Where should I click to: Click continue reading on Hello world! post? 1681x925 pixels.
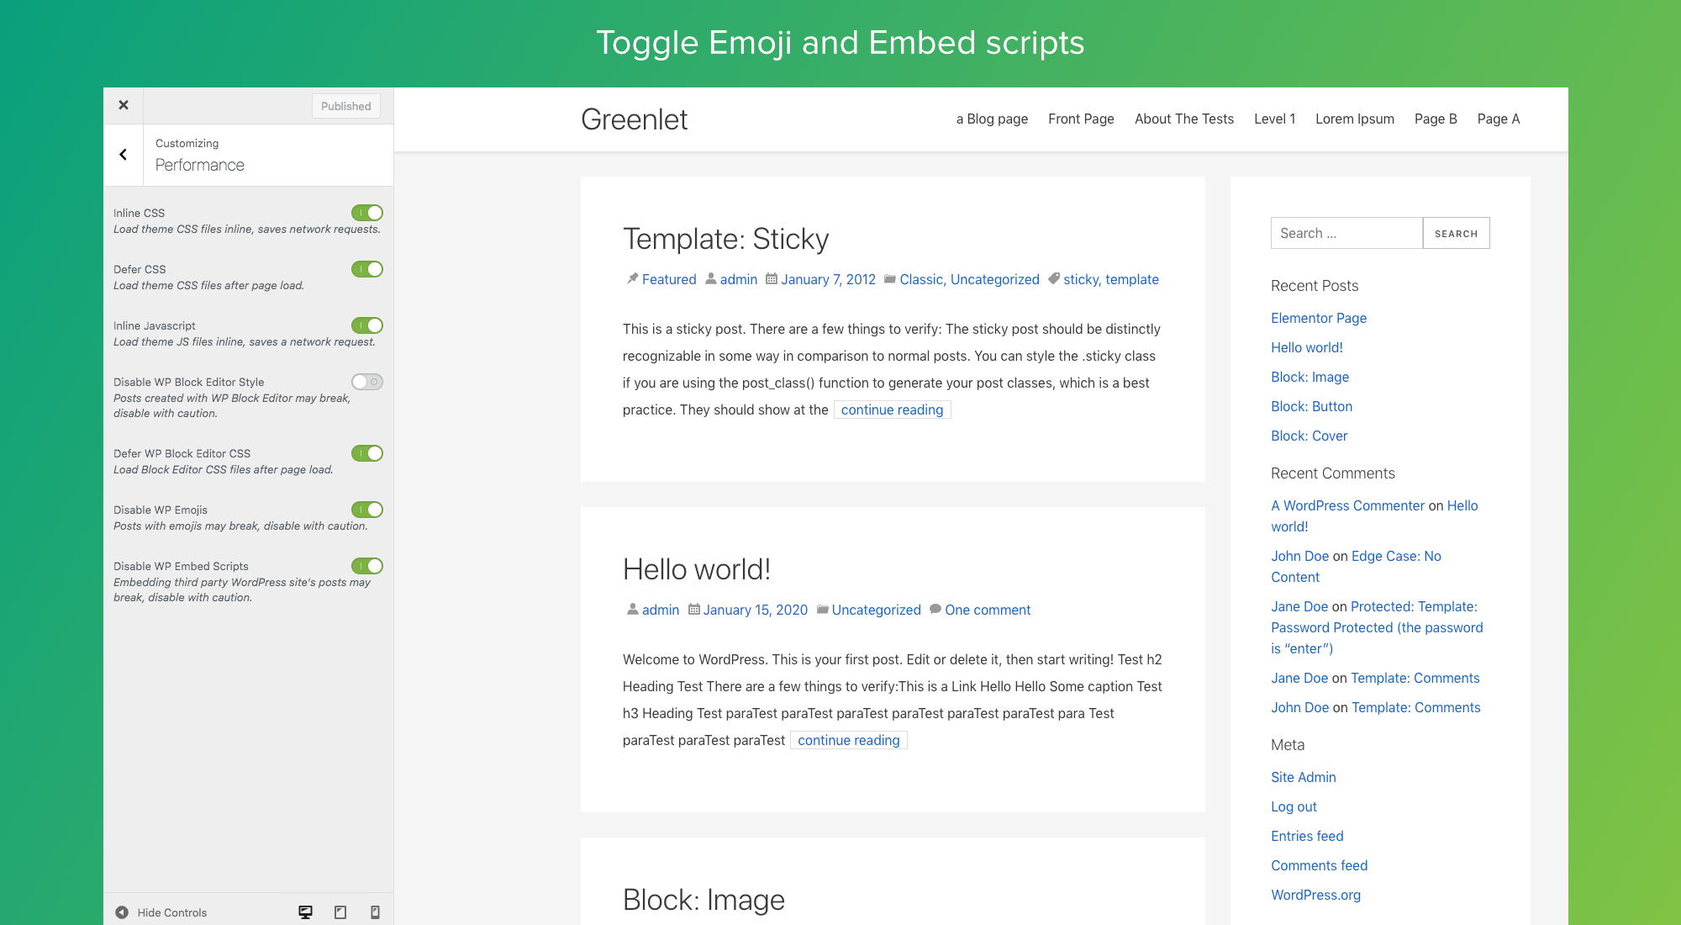[x=849, y=740]
